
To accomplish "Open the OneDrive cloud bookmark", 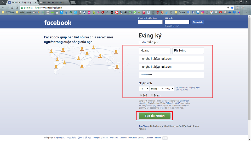I will tap(230, 12).
